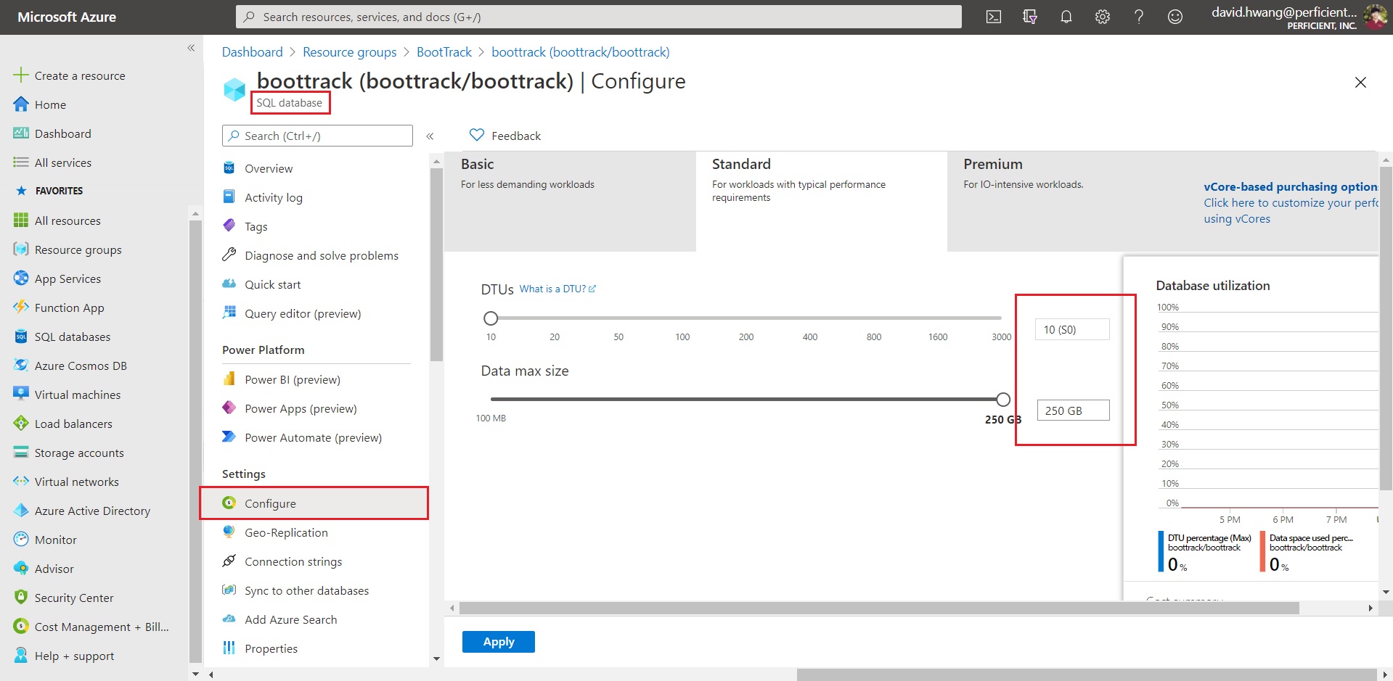Click the App Services icon

click(x=21, y=278)
